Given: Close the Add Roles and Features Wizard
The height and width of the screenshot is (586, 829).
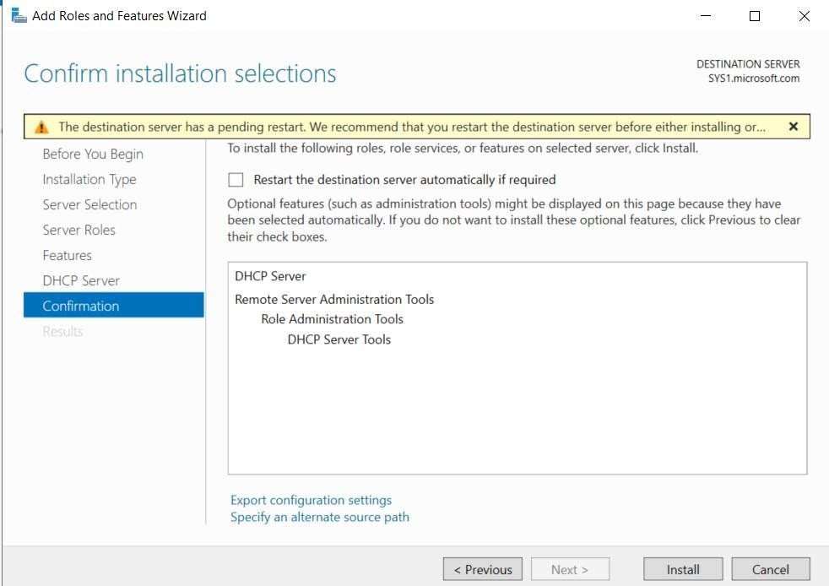Looking at the screenshot, I should (x=805, y=16).
